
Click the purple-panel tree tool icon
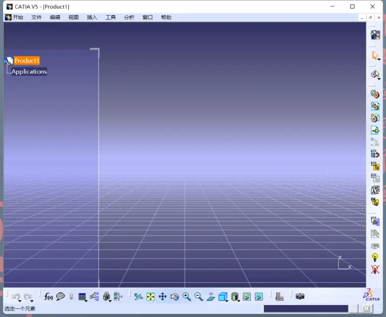point(375,221)
